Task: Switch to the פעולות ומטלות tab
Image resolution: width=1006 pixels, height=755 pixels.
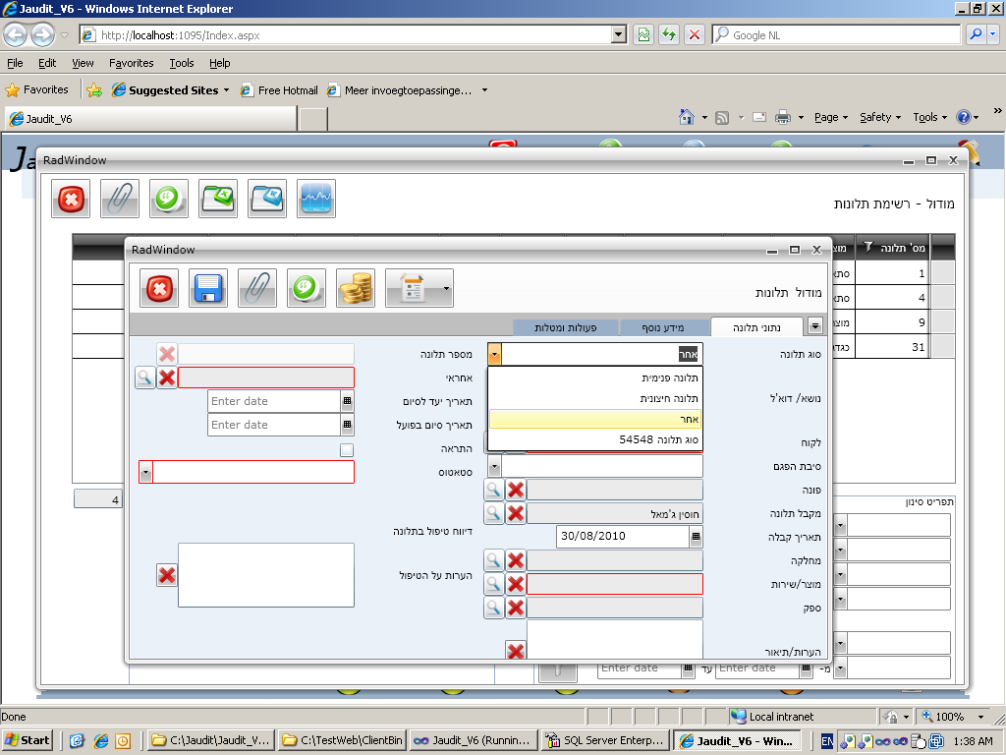Action: 566,327
